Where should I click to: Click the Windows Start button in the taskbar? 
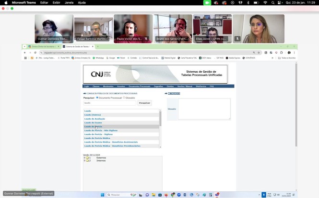[102, 195]
